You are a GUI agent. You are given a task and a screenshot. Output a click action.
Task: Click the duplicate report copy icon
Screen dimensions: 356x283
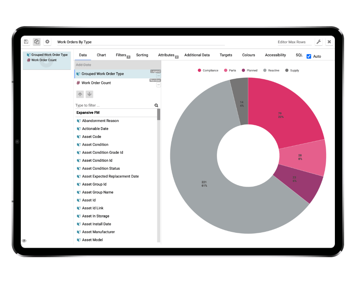pyautogui.click(x=37, y=42)
